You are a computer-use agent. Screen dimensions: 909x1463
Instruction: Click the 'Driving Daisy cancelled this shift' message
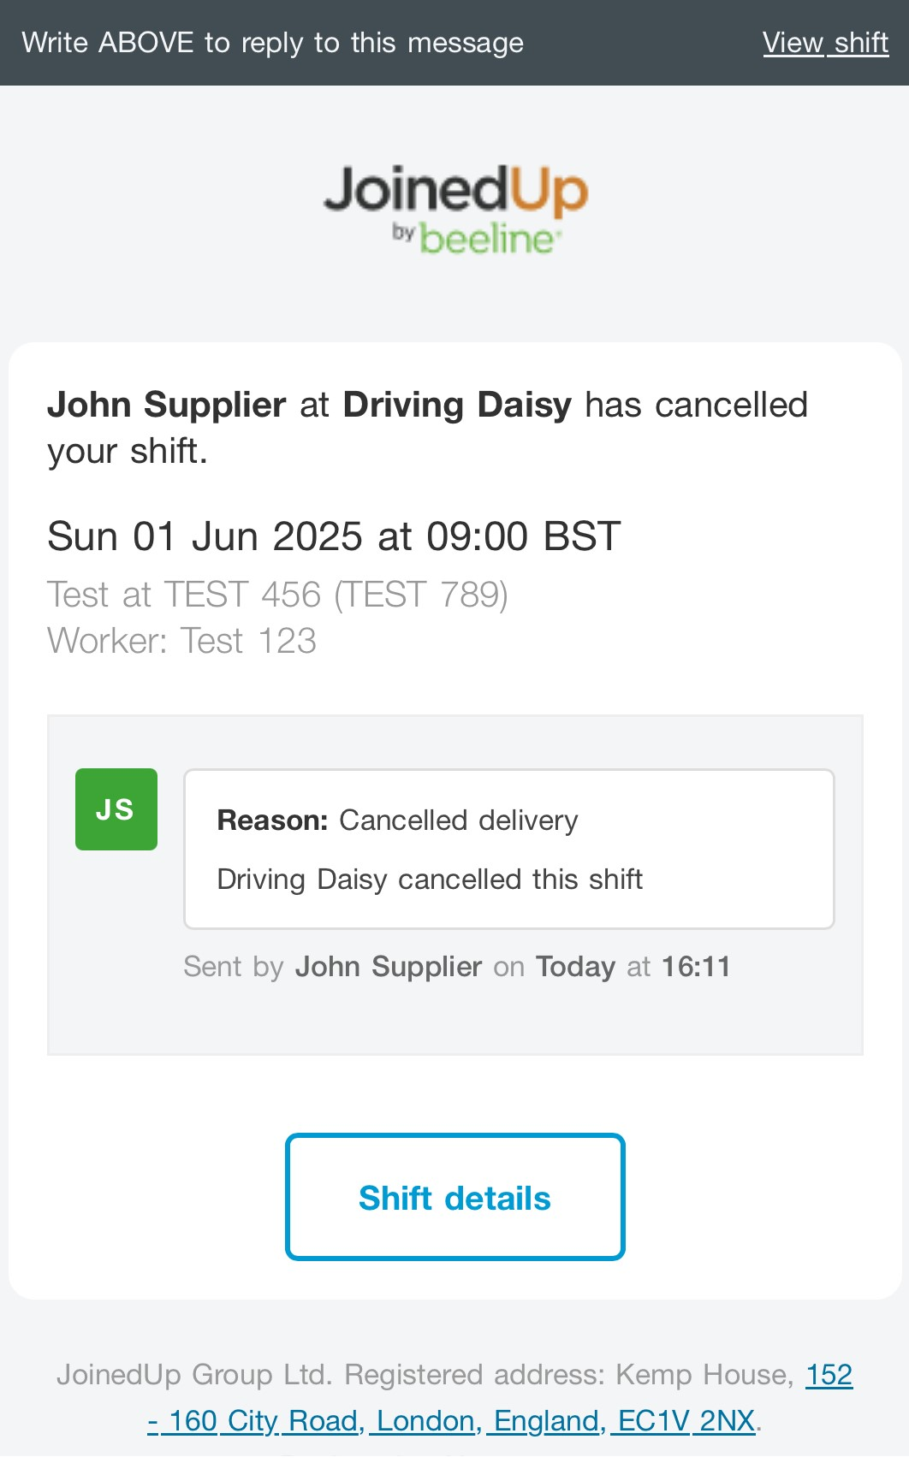430,880
